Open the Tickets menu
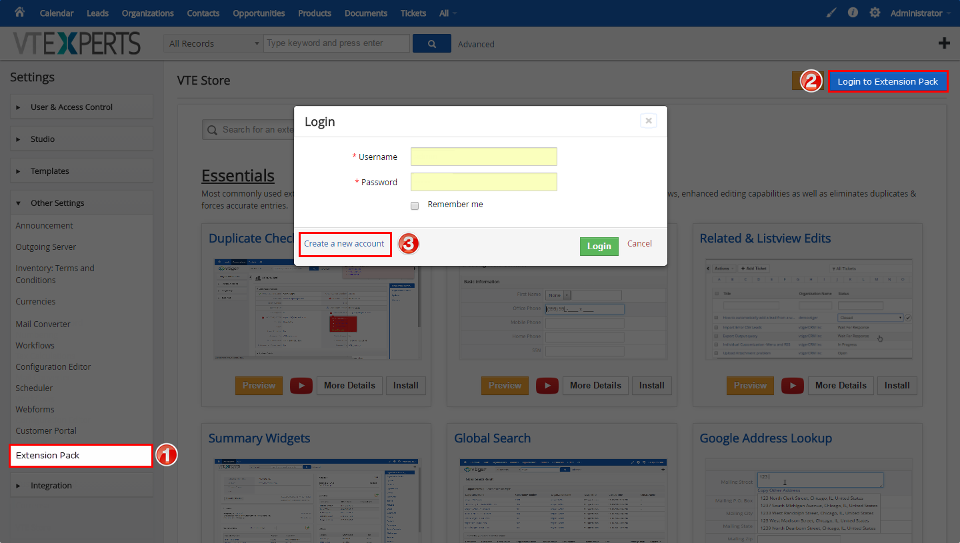This screenshot has width=960, height=543. (x=413, y=13)
